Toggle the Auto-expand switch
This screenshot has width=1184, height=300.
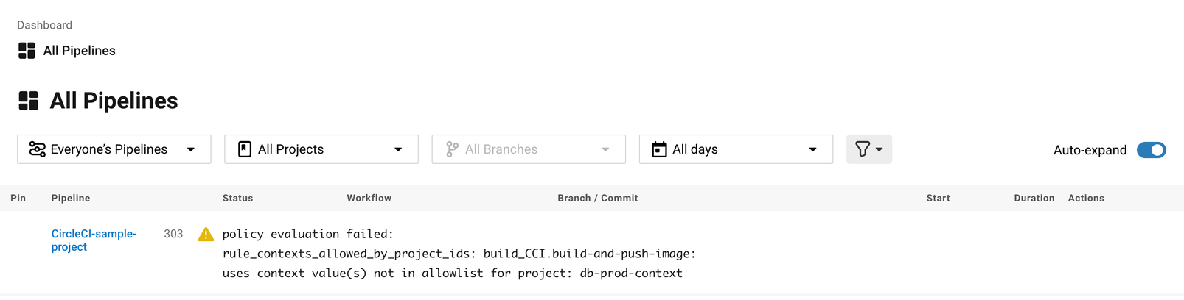pos(1151,150)
